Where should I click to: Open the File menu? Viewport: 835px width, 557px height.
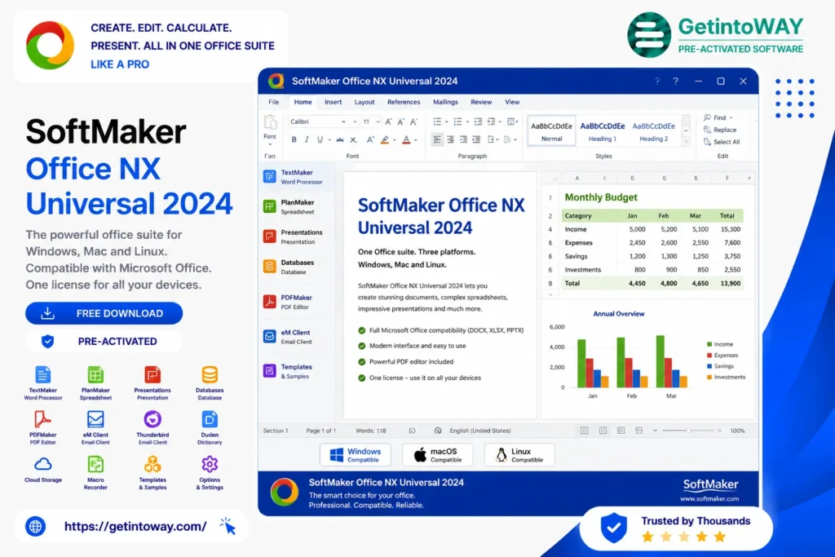(x=273, y=102)
